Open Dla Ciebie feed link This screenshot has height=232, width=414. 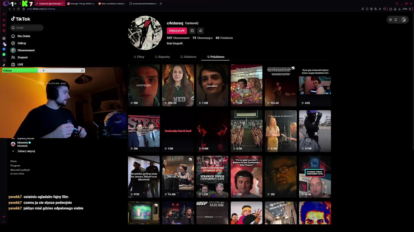[x=24, y=36]
